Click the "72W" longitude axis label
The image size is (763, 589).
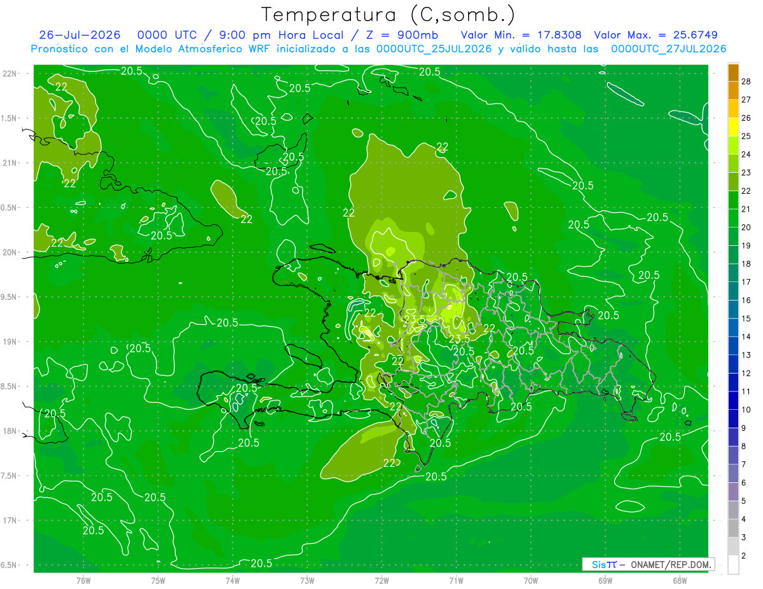(381, 581)
